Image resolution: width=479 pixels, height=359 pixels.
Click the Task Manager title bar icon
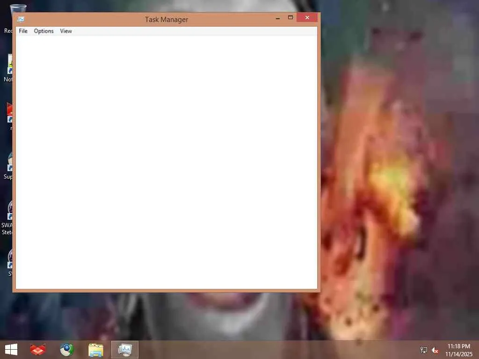[x=21, y=19]
